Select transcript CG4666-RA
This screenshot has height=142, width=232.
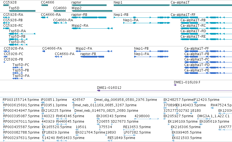51,15
